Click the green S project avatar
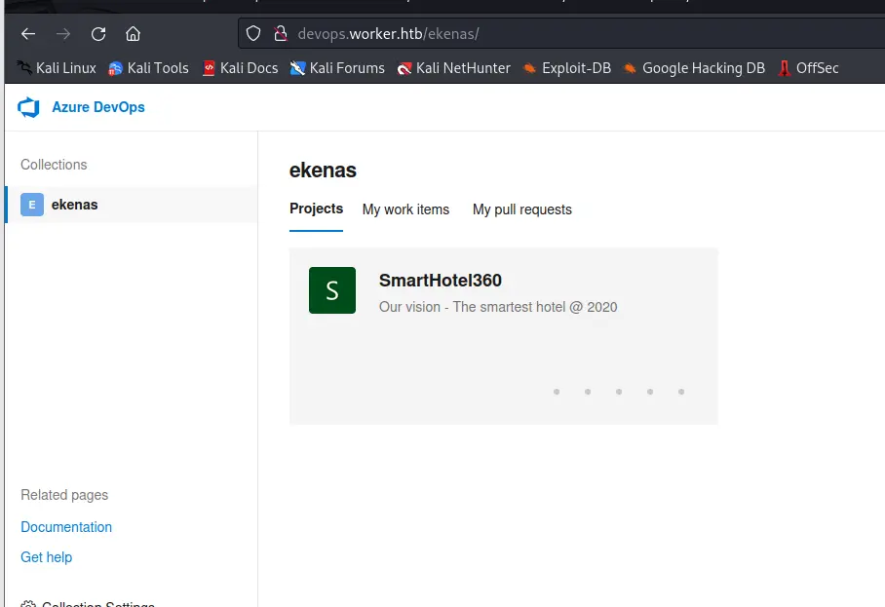 coord(332,290)
